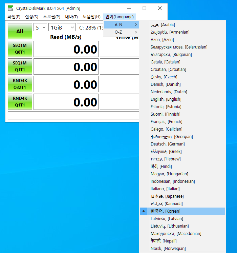237x253 pixels.
Task: Switch language to Català [Catalan]
Action: [182, 62]
